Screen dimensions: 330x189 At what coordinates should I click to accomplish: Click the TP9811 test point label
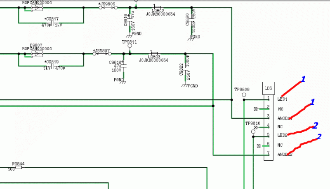click(129, 42)
